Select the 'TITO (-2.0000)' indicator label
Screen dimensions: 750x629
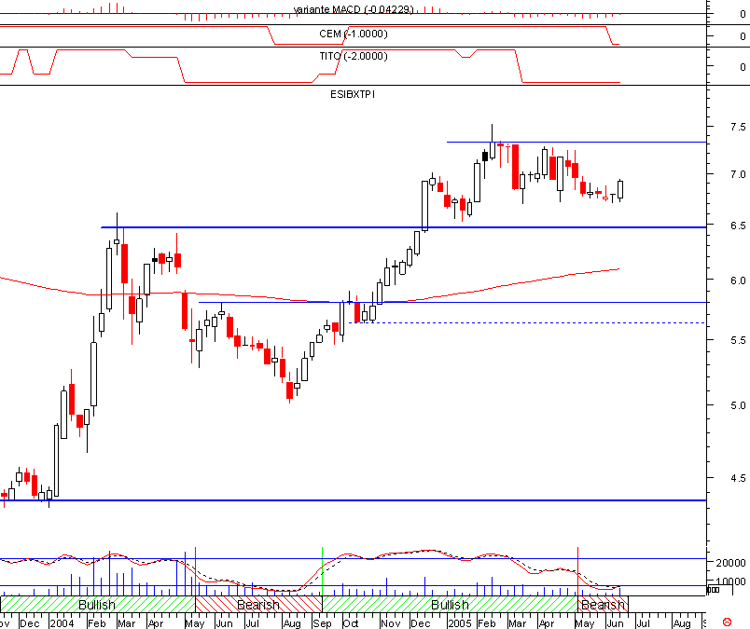coord(354,57)
